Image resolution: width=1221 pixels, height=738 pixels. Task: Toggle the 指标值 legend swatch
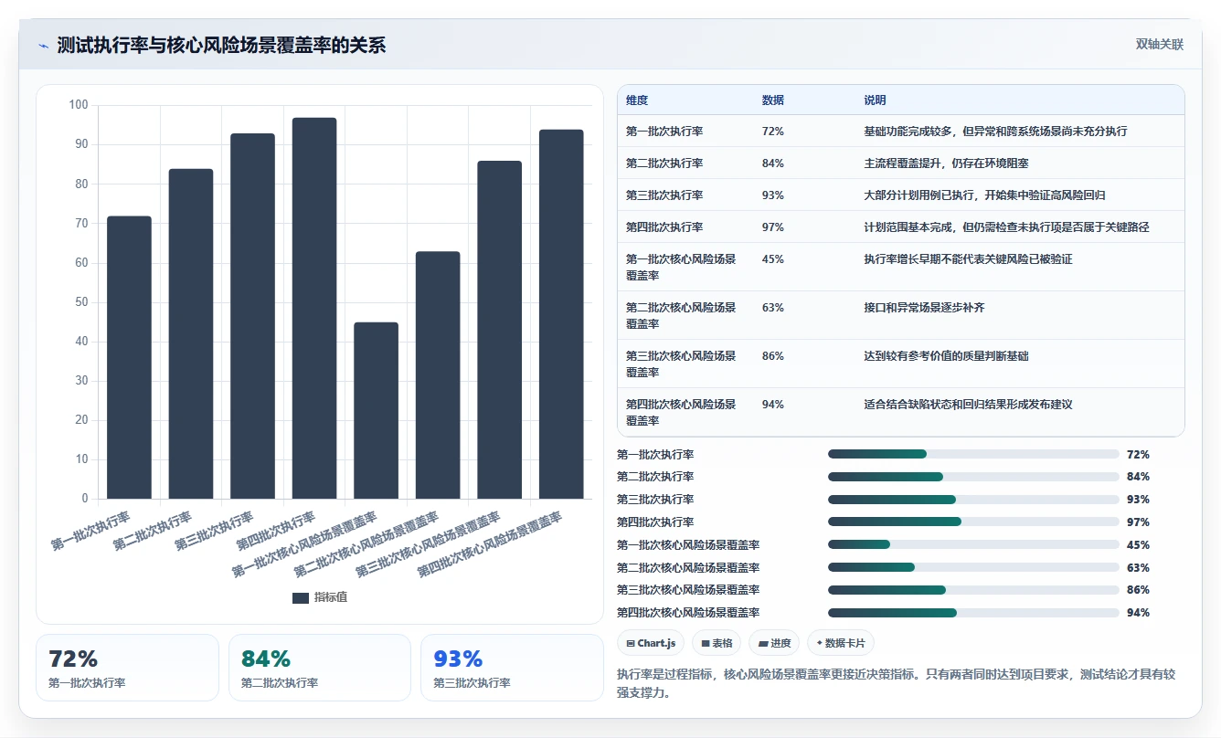coord(301,597)
